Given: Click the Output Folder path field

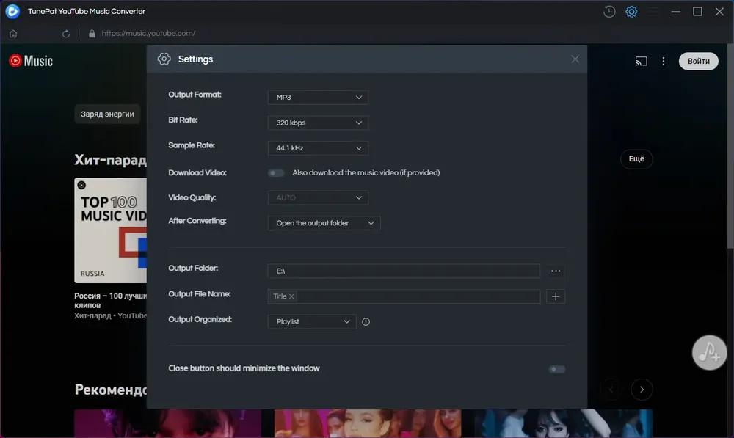Looking at the screenshot, I should (404, 271).
